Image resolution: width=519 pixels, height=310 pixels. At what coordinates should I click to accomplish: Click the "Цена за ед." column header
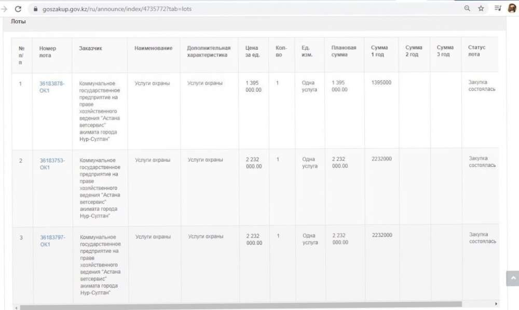click(253, 51)
